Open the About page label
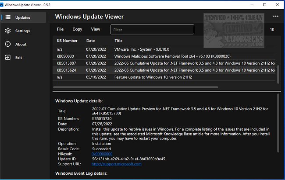 pyautogui.click(x=21, y=44)
